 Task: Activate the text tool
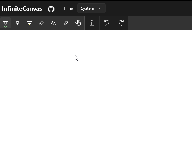tap(54, 23)
